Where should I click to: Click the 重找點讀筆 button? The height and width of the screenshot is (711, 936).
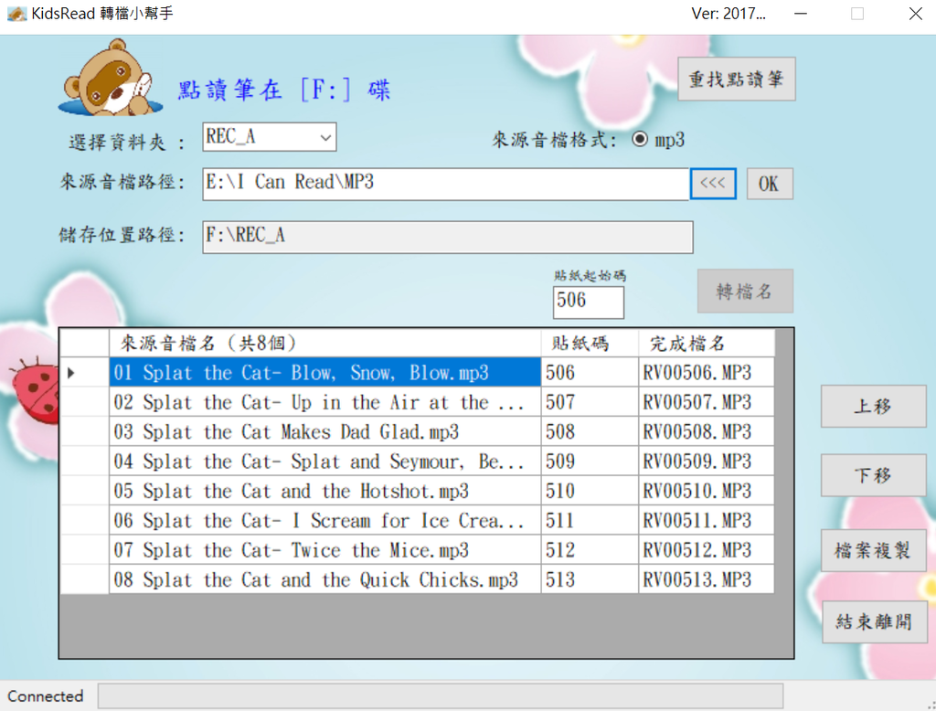click(x=736, y=79)
